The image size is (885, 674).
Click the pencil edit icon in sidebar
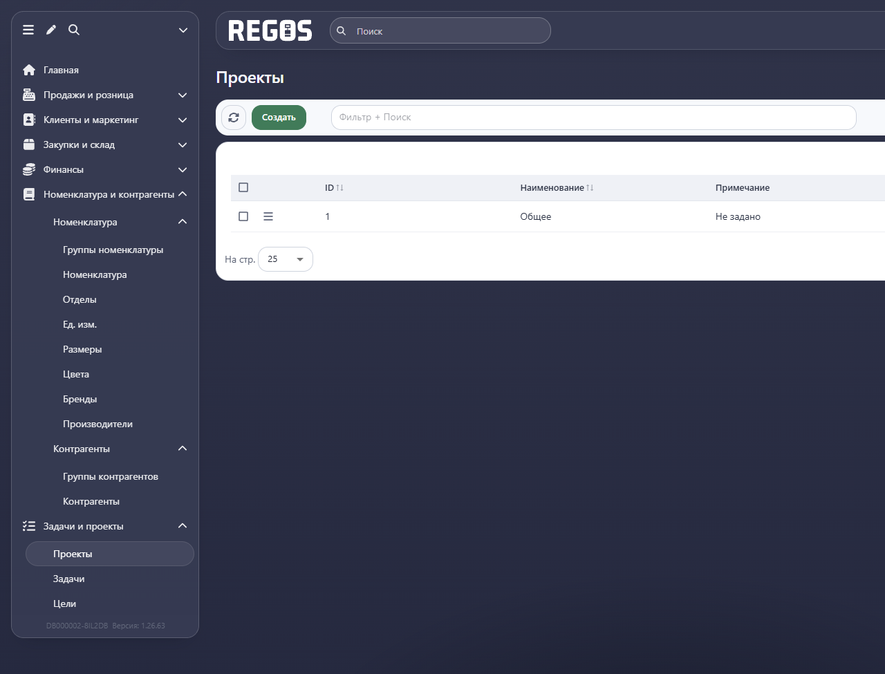pyautogui.click(x=51, y=30)
